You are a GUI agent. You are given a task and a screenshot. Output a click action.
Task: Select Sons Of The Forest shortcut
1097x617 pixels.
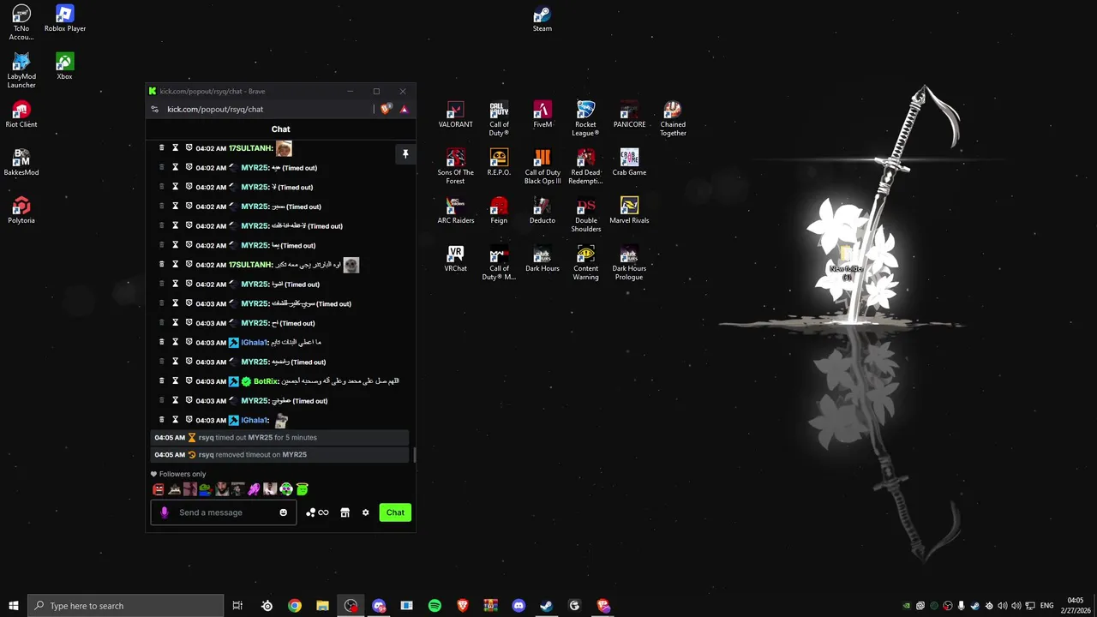click(455, 166)
